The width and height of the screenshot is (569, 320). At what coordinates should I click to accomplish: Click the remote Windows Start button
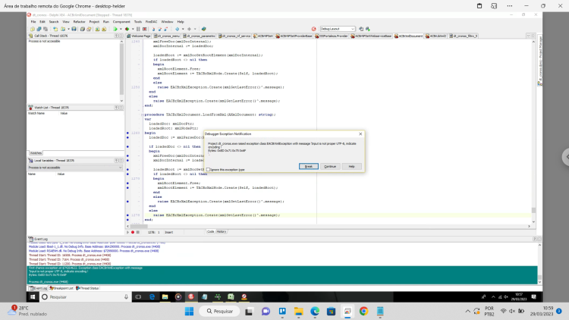(x=33, y=296)
